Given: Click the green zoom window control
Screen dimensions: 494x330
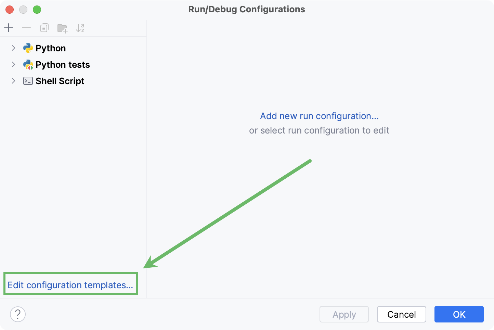Looking at the screenshot, I should point(37,10).
